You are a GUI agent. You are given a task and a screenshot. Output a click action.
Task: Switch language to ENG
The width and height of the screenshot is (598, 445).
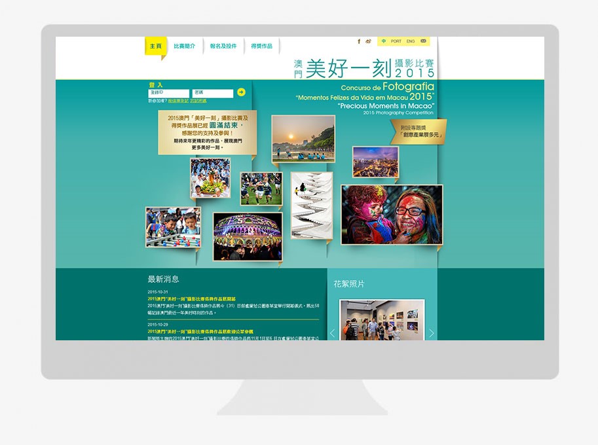[x=411, y=41]
